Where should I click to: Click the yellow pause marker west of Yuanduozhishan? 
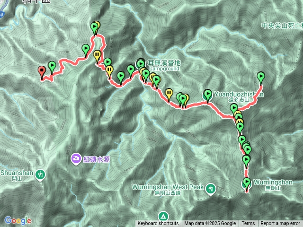(169, 94)
